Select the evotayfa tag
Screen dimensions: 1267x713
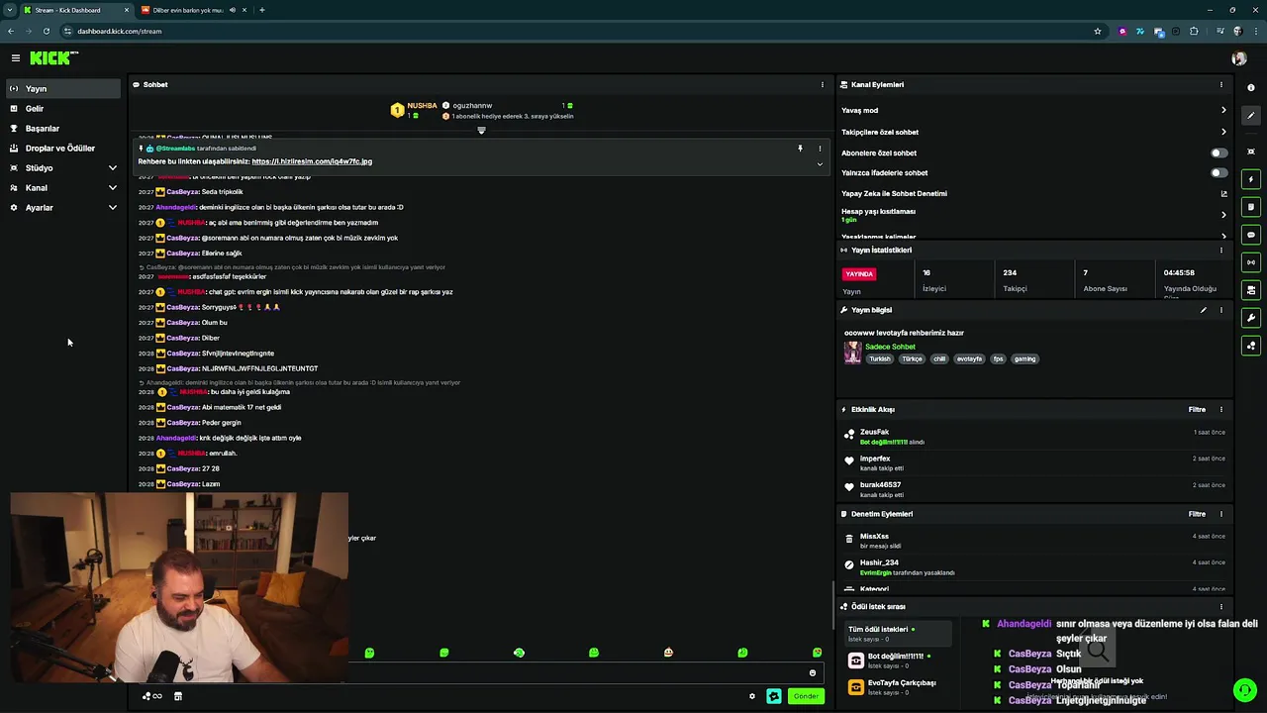969,358
